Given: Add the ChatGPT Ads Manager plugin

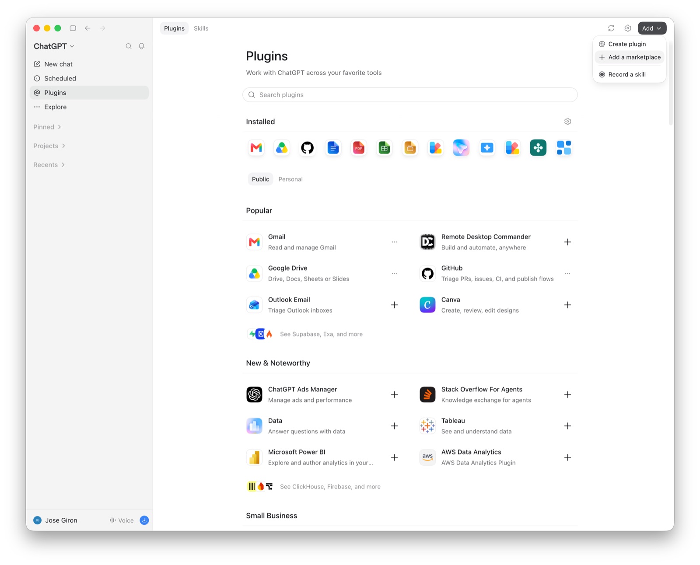Looking at the screenshot, I should (x=394, y=394).
